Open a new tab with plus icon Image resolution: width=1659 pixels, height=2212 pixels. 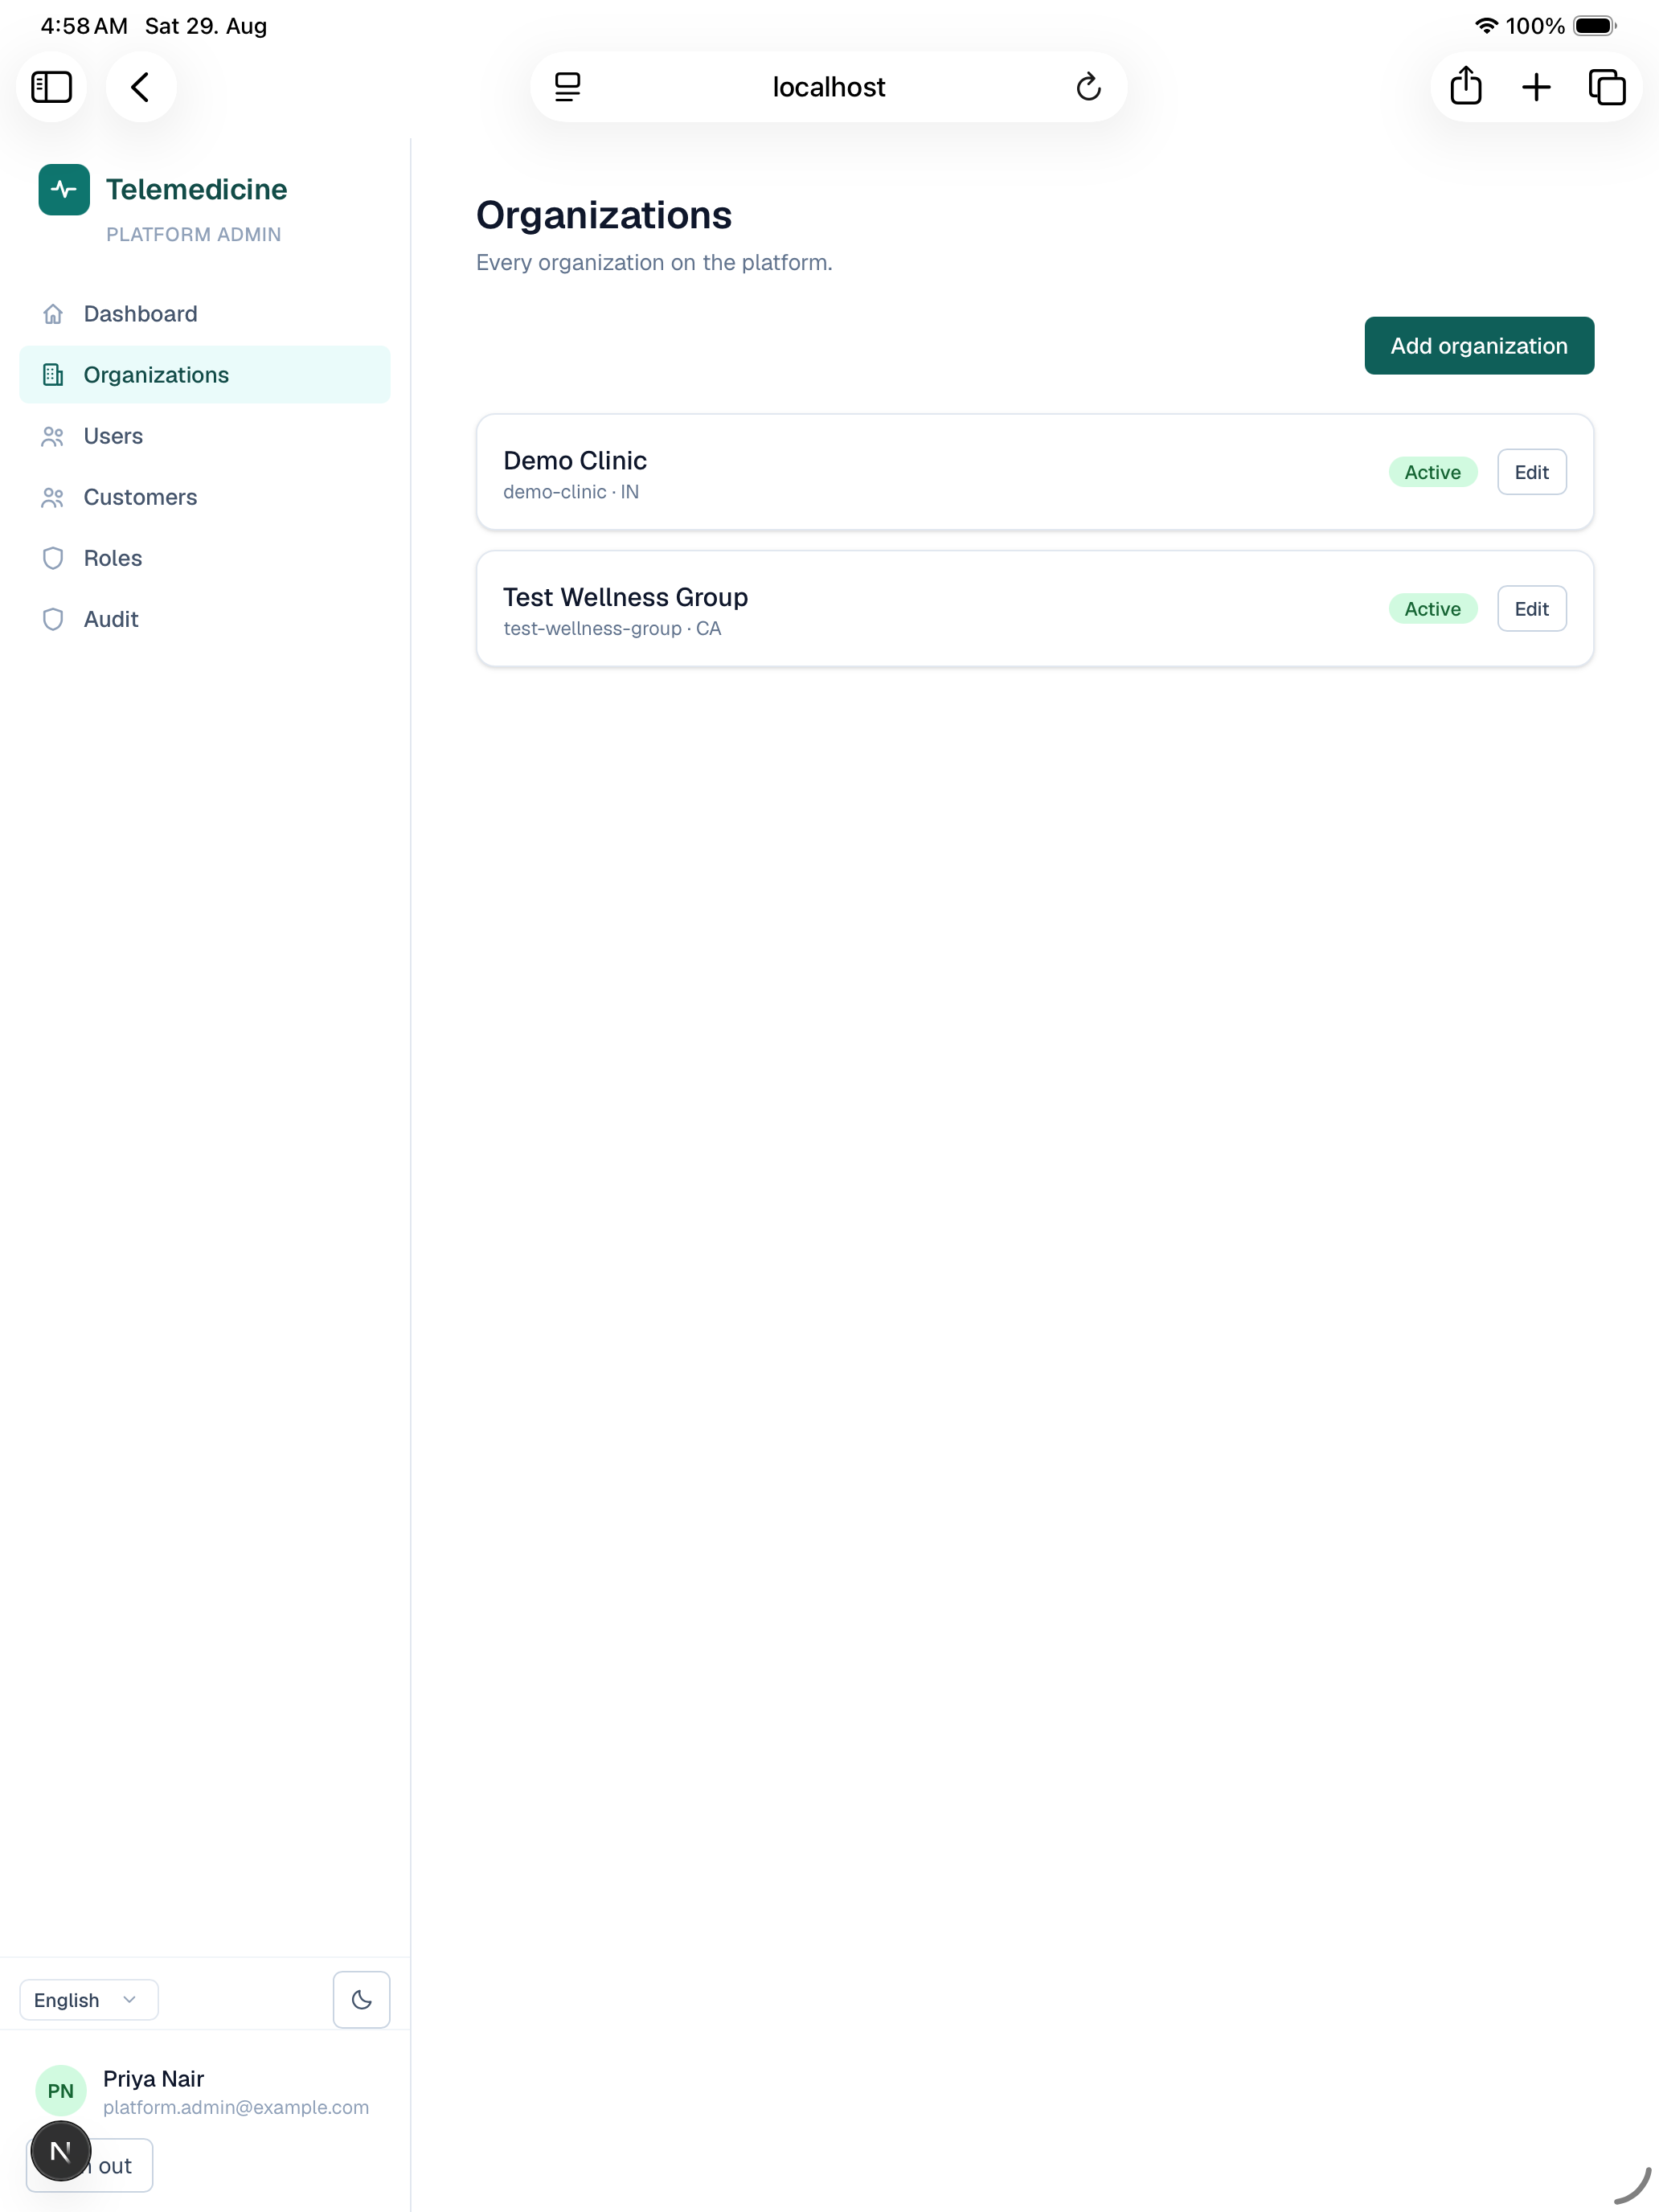pyautogui.click(x=1536, y=87)
